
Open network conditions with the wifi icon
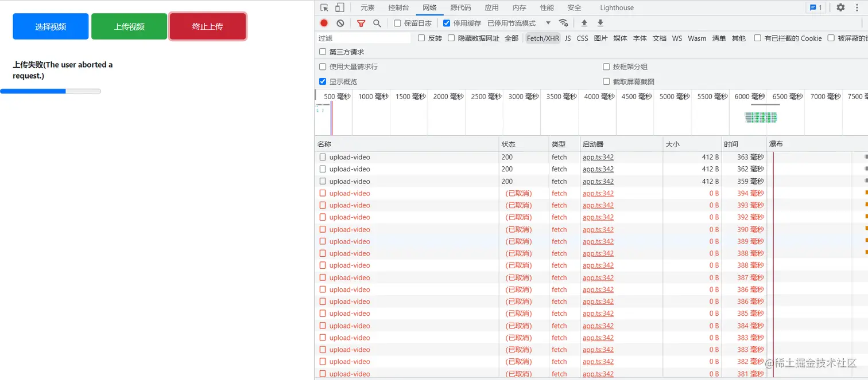pyautogui.click(x=563, y=23)
